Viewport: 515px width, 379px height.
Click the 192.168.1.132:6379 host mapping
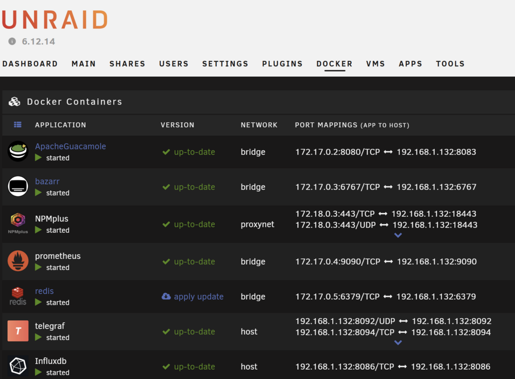(x=436, y=297)
